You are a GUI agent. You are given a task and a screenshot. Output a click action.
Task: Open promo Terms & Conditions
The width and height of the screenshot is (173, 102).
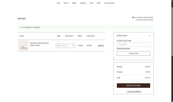point(123,49)
